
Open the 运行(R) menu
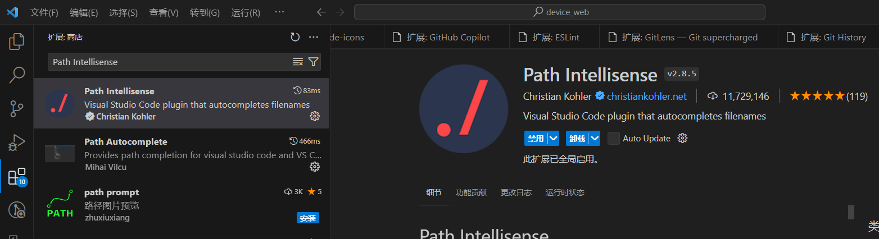pos(246,12)
